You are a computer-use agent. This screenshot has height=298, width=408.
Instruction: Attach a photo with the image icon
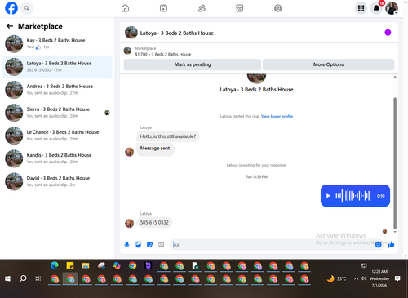tap(138, 244)
